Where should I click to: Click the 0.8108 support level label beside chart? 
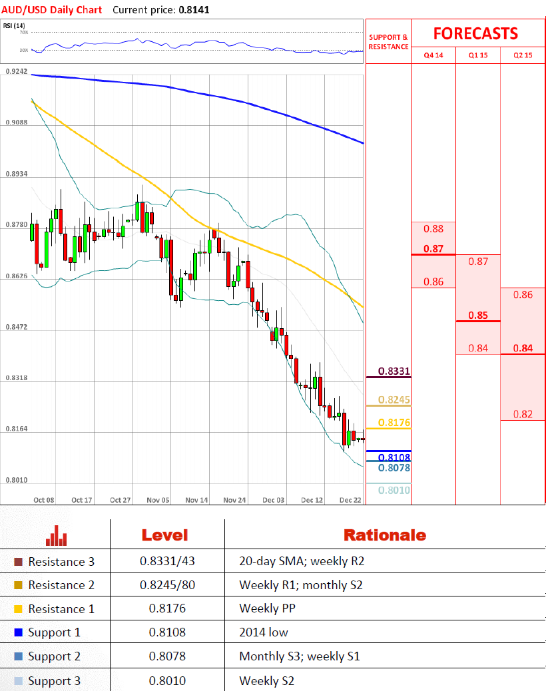(x=394, y=457)
